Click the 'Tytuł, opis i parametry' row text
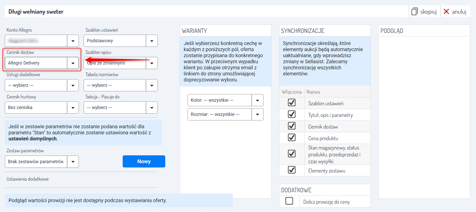The width and height of the screenshot is (476, 212). tap(331, 115)
